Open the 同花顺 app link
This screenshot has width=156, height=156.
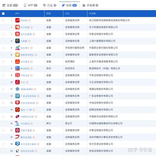[24, 21]
